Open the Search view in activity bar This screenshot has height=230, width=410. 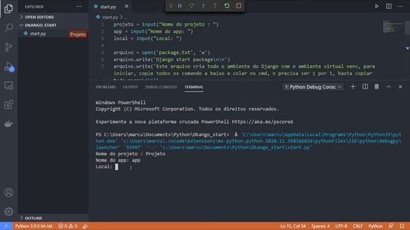[x=8, y=27]
